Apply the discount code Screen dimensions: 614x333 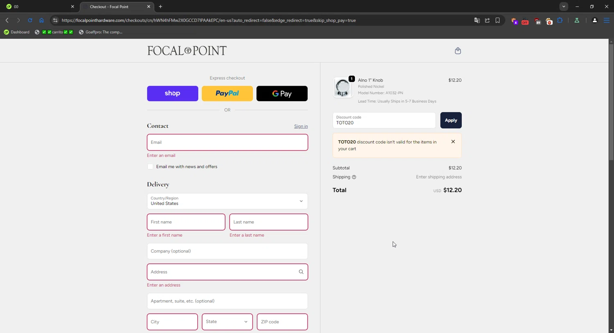(451, 120)
